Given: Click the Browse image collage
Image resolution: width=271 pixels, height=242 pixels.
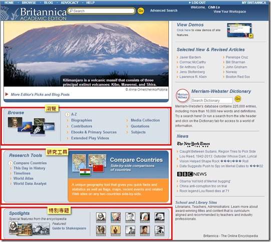Looking at the screenshot, I should (31, 126).
